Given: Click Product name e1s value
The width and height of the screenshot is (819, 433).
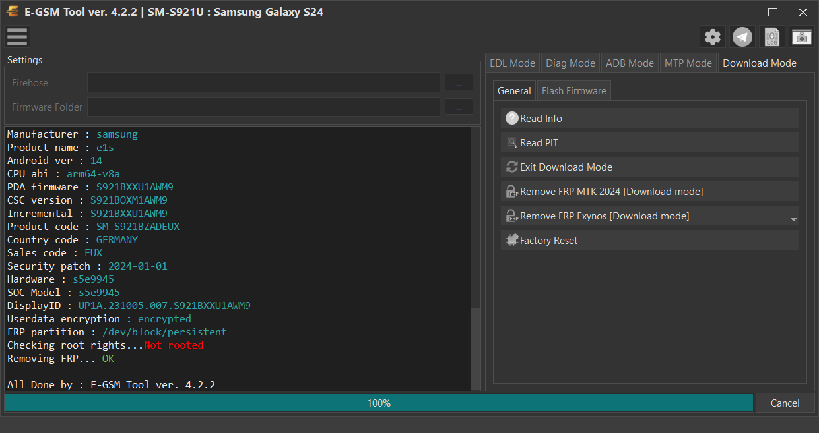Looking at the screenshot, I should 105,148.
